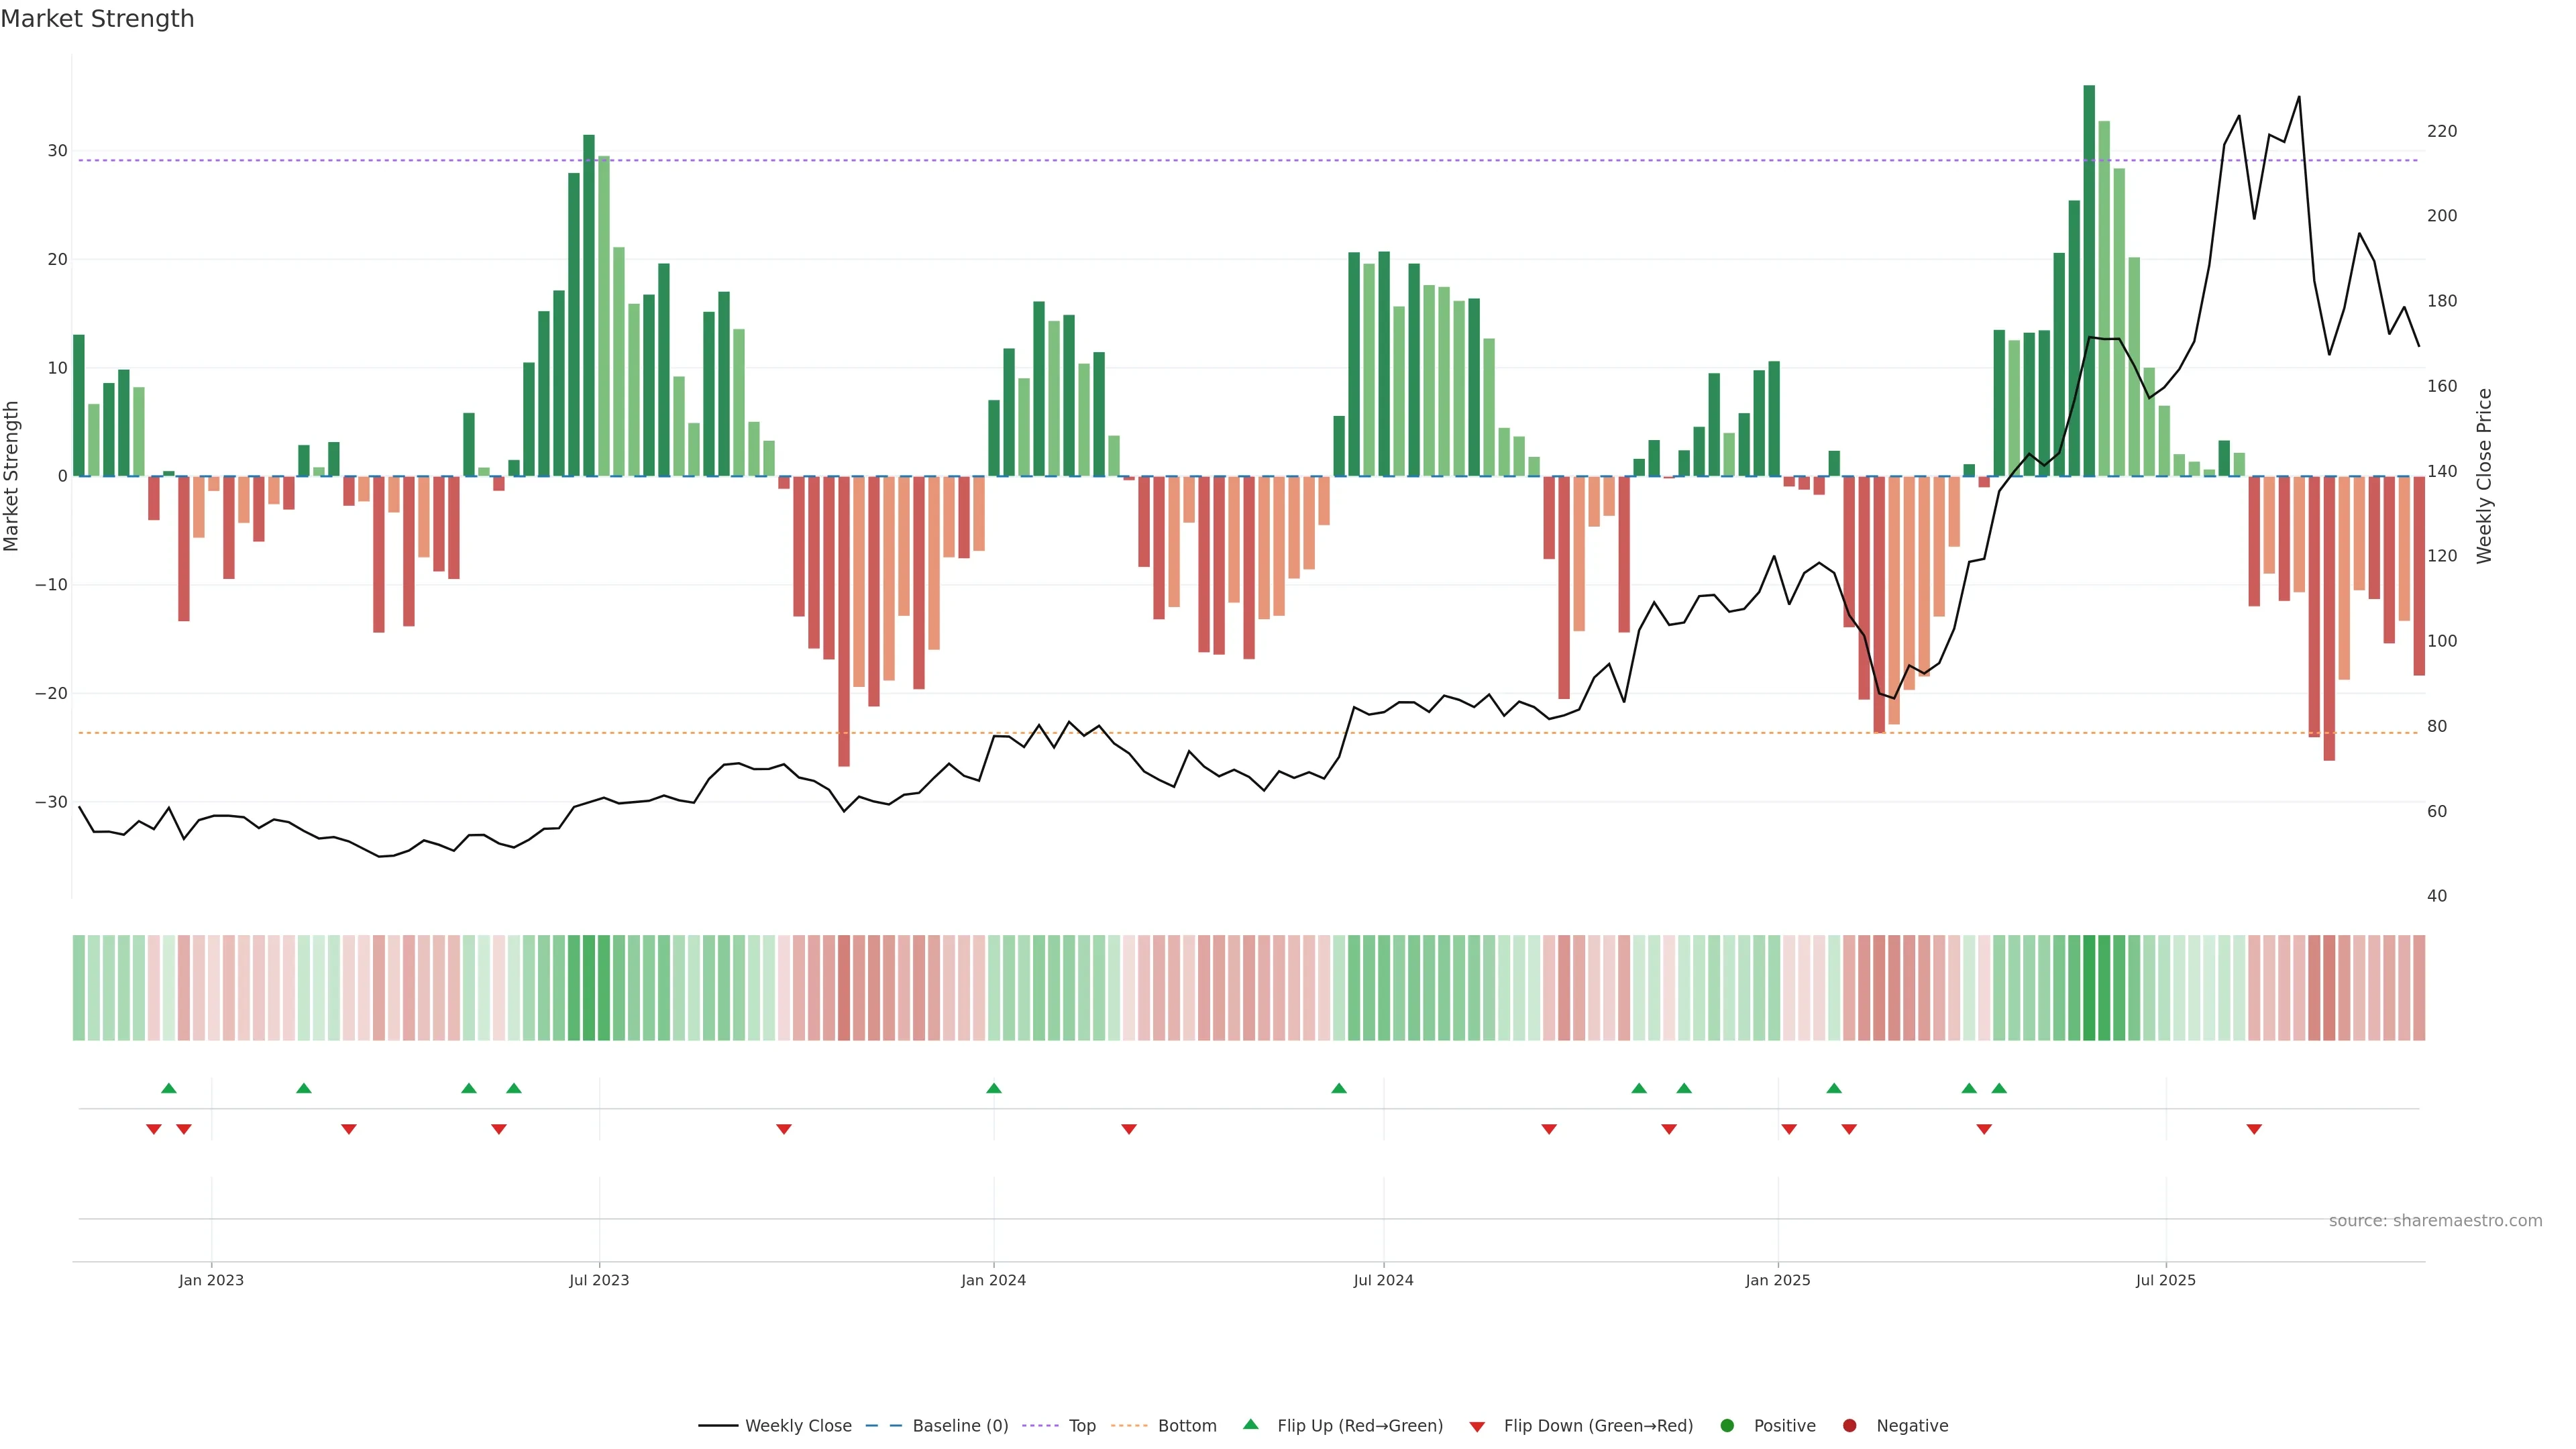This screenshot has height=1449, width=2576.
Task: Click the darkest green heatmap cell near mid-2025
Action: point(2089,987)
